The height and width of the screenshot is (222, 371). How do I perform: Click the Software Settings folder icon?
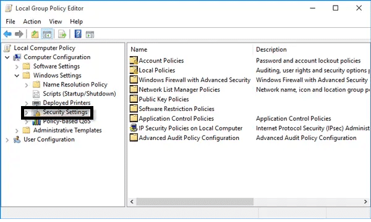[x=26, y=67]
